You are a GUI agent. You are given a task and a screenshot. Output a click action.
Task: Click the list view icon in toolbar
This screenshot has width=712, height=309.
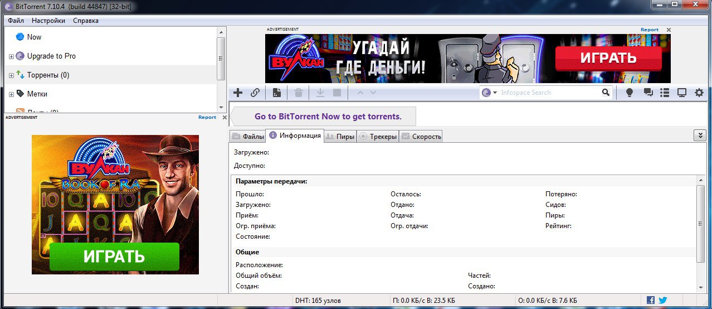click(665, 93)
